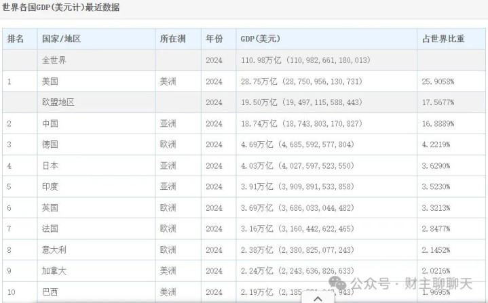488x303 pixels.
Task: Select the 德国 country cell
Action: click(x=50, y=144)
